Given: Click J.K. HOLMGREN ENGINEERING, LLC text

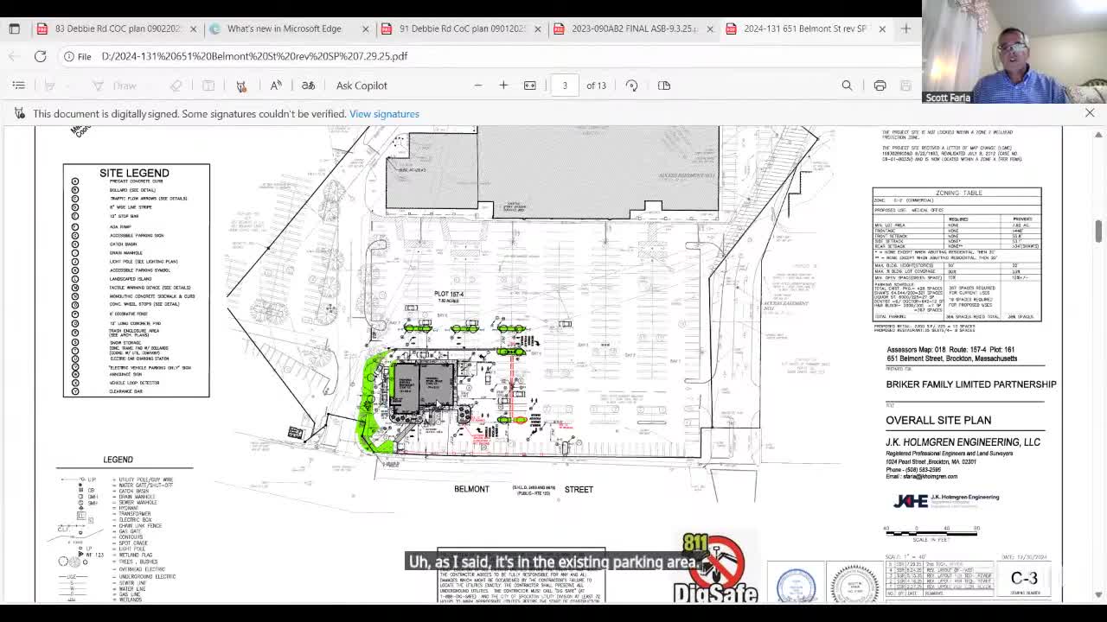Looking at the screenshot, I should point(963,442).
